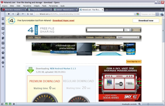This screenshot has height=106, width=165.
Task: Open the Feeds menu
Action: click(44, 6)
